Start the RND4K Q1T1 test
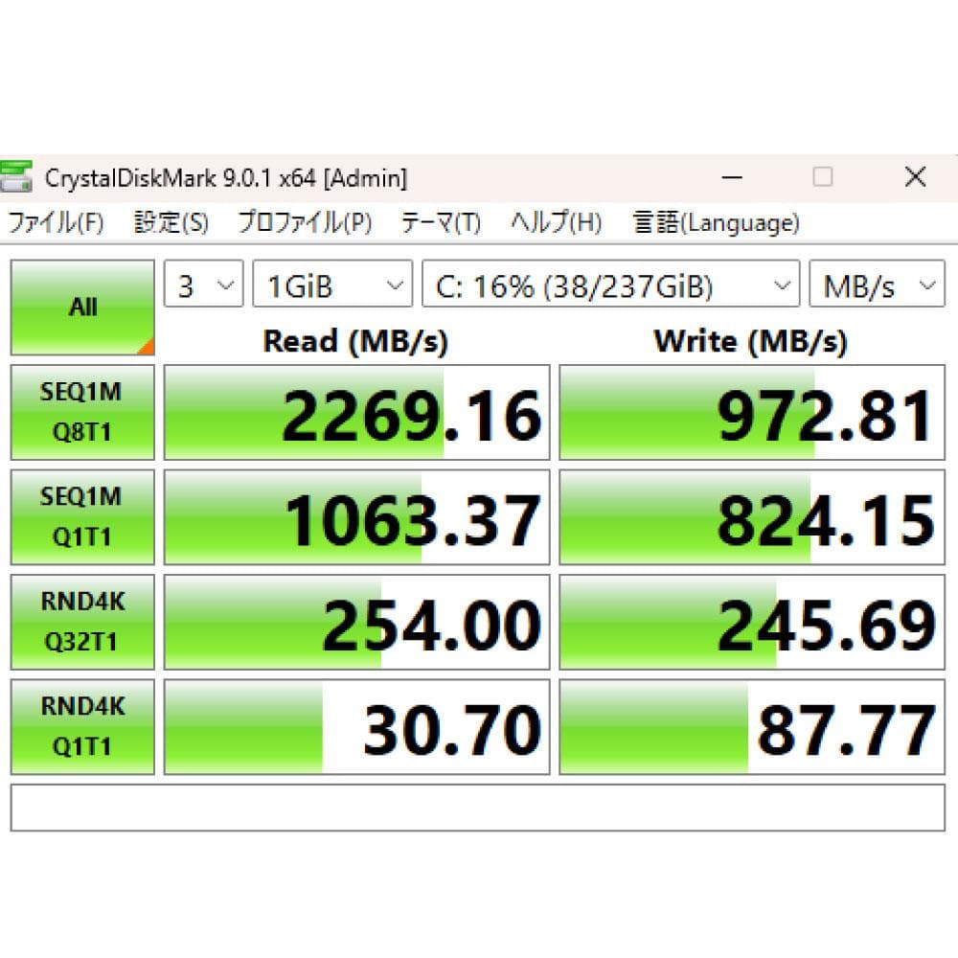958x958 pixels. [x=81, y=726]
